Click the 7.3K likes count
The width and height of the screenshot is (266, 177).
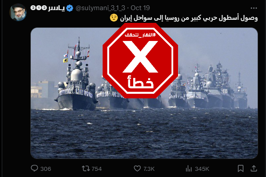coord(149,169)
